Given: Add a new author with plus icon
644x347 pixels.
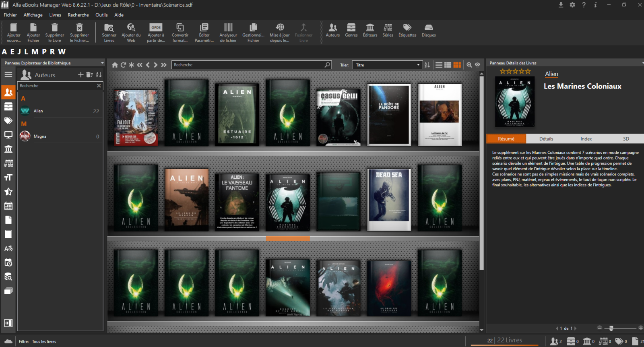Looking at the screenshot, I should [80, 75].
